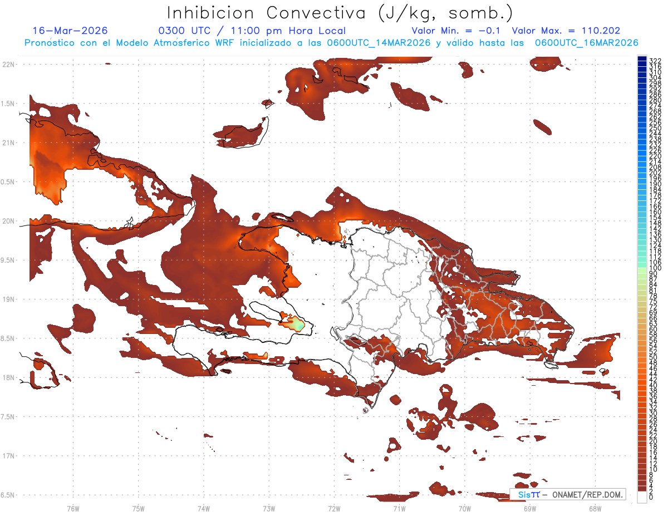Click the "20" colorbar value
Viewport: 668px width, 516px height.
pos(654,441)
